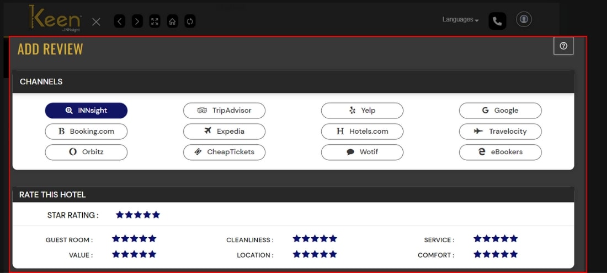Image resolution: width=607 pixels, height=273 pixels.
Task: Rate Service three stars
Action: [x=496, y=239]
